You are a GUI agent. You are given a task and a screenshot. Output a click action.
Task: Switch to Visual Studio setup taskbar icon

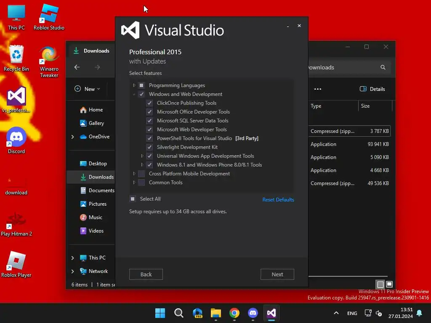coord(271,313)
